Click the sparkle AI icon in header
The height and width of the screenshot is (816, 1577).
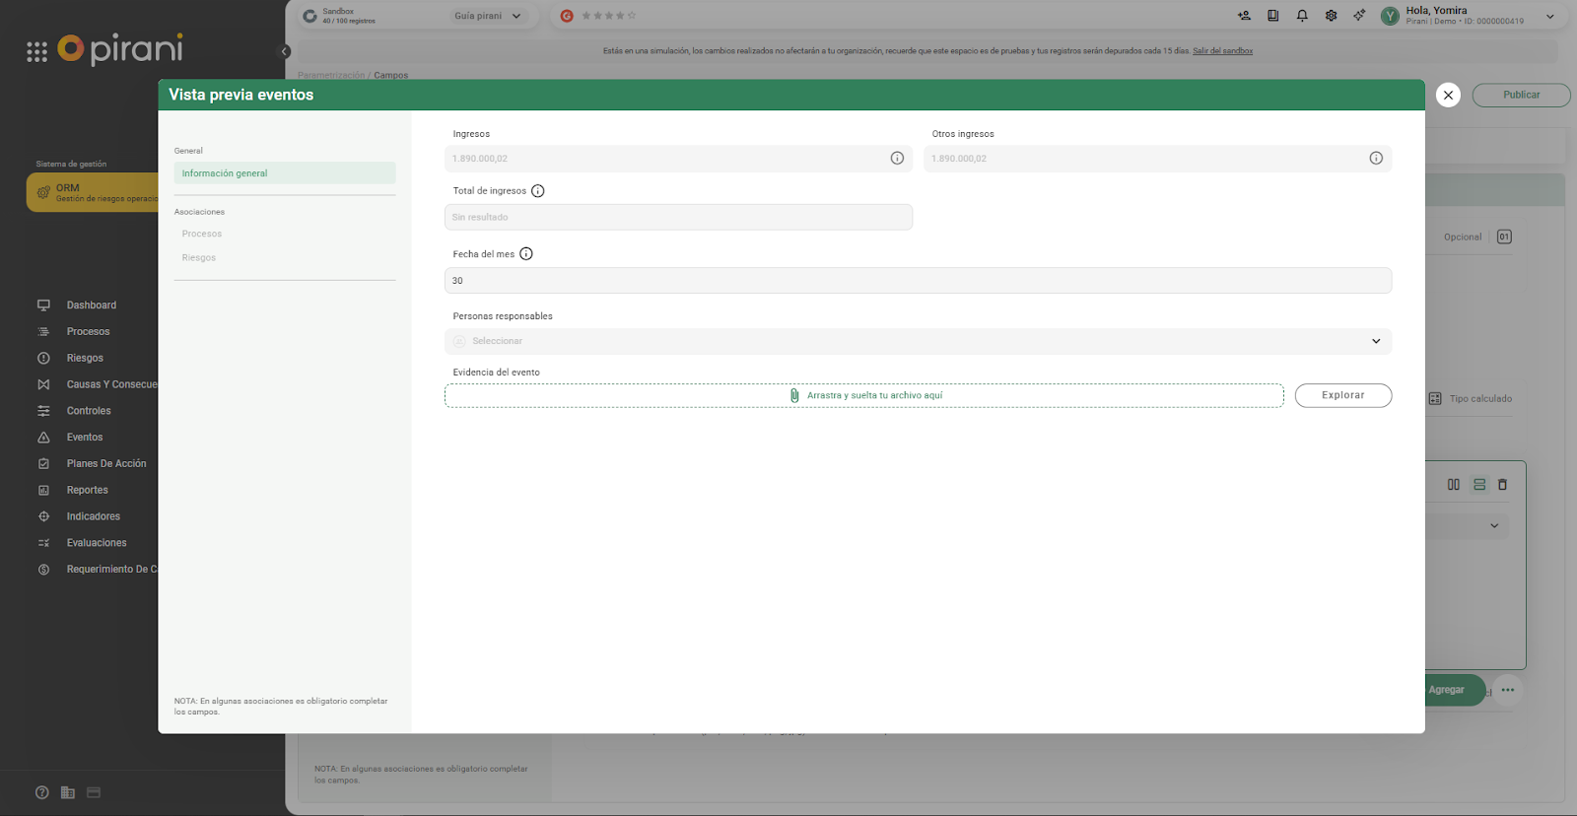(1359, 16)
